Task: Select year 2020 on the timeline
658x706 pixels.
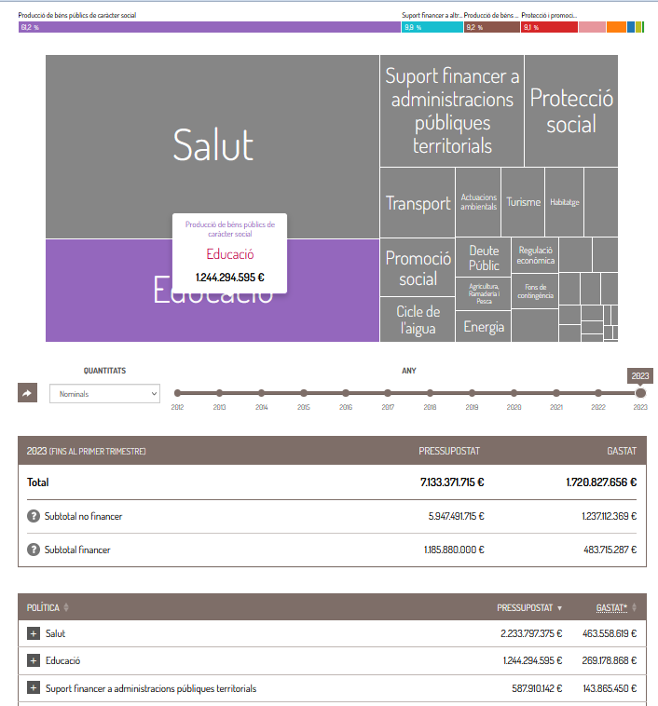Action: [514, 393]
